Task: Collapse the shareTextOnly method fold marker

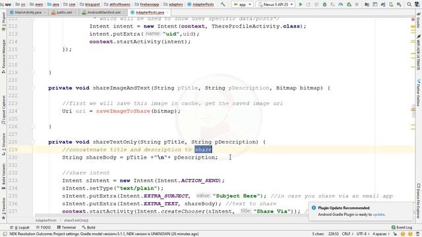Action: tap(32, 142)
